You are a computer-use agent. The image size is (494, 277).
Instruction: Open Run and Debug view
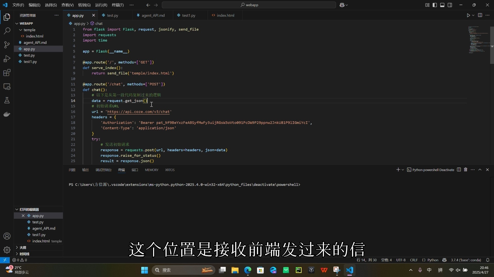pos(7,59)
